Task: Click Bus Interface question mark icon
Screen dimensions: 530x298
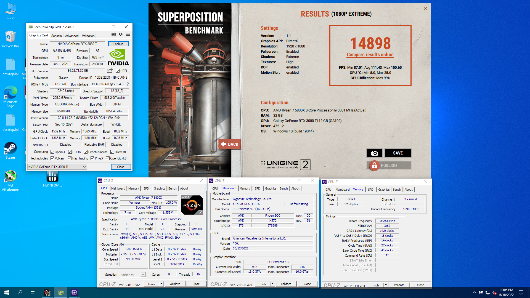Action: pos(128,84)
